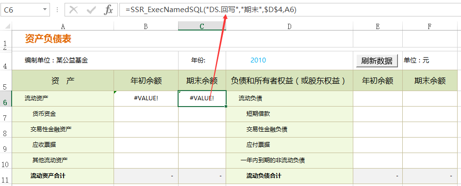
Task: Click the 货币资金 cell
Action: pos(63,114)
